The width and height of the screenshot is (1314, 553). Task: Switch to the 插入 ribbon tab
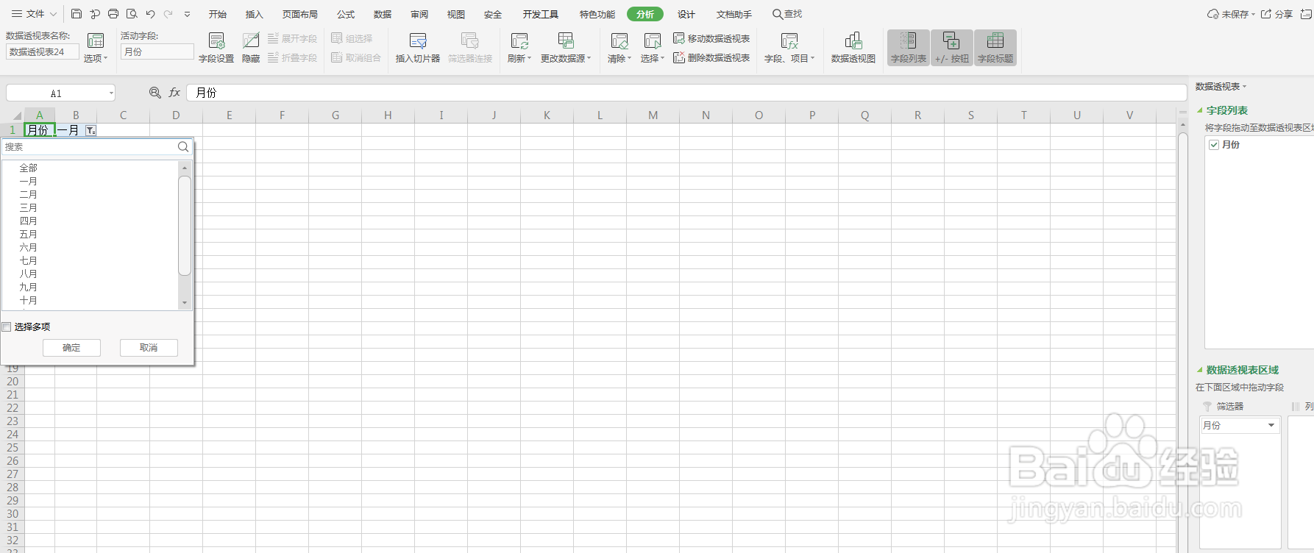255,14
